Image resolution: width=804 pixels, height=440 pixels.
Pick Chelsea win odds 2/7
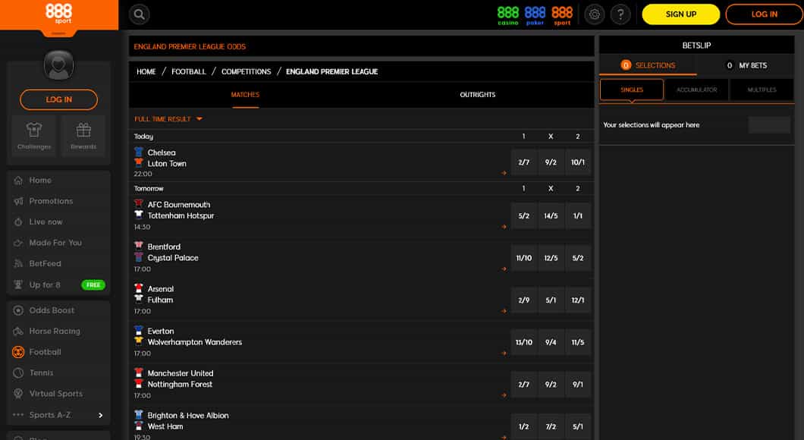[523, 162]
